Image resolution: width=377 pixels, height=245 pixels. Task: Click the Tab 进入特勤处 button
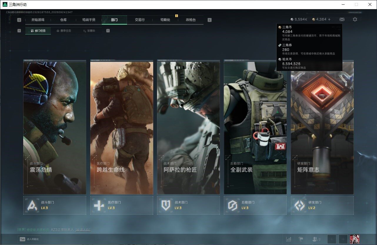pyautogui.click(x=29, y=239)
